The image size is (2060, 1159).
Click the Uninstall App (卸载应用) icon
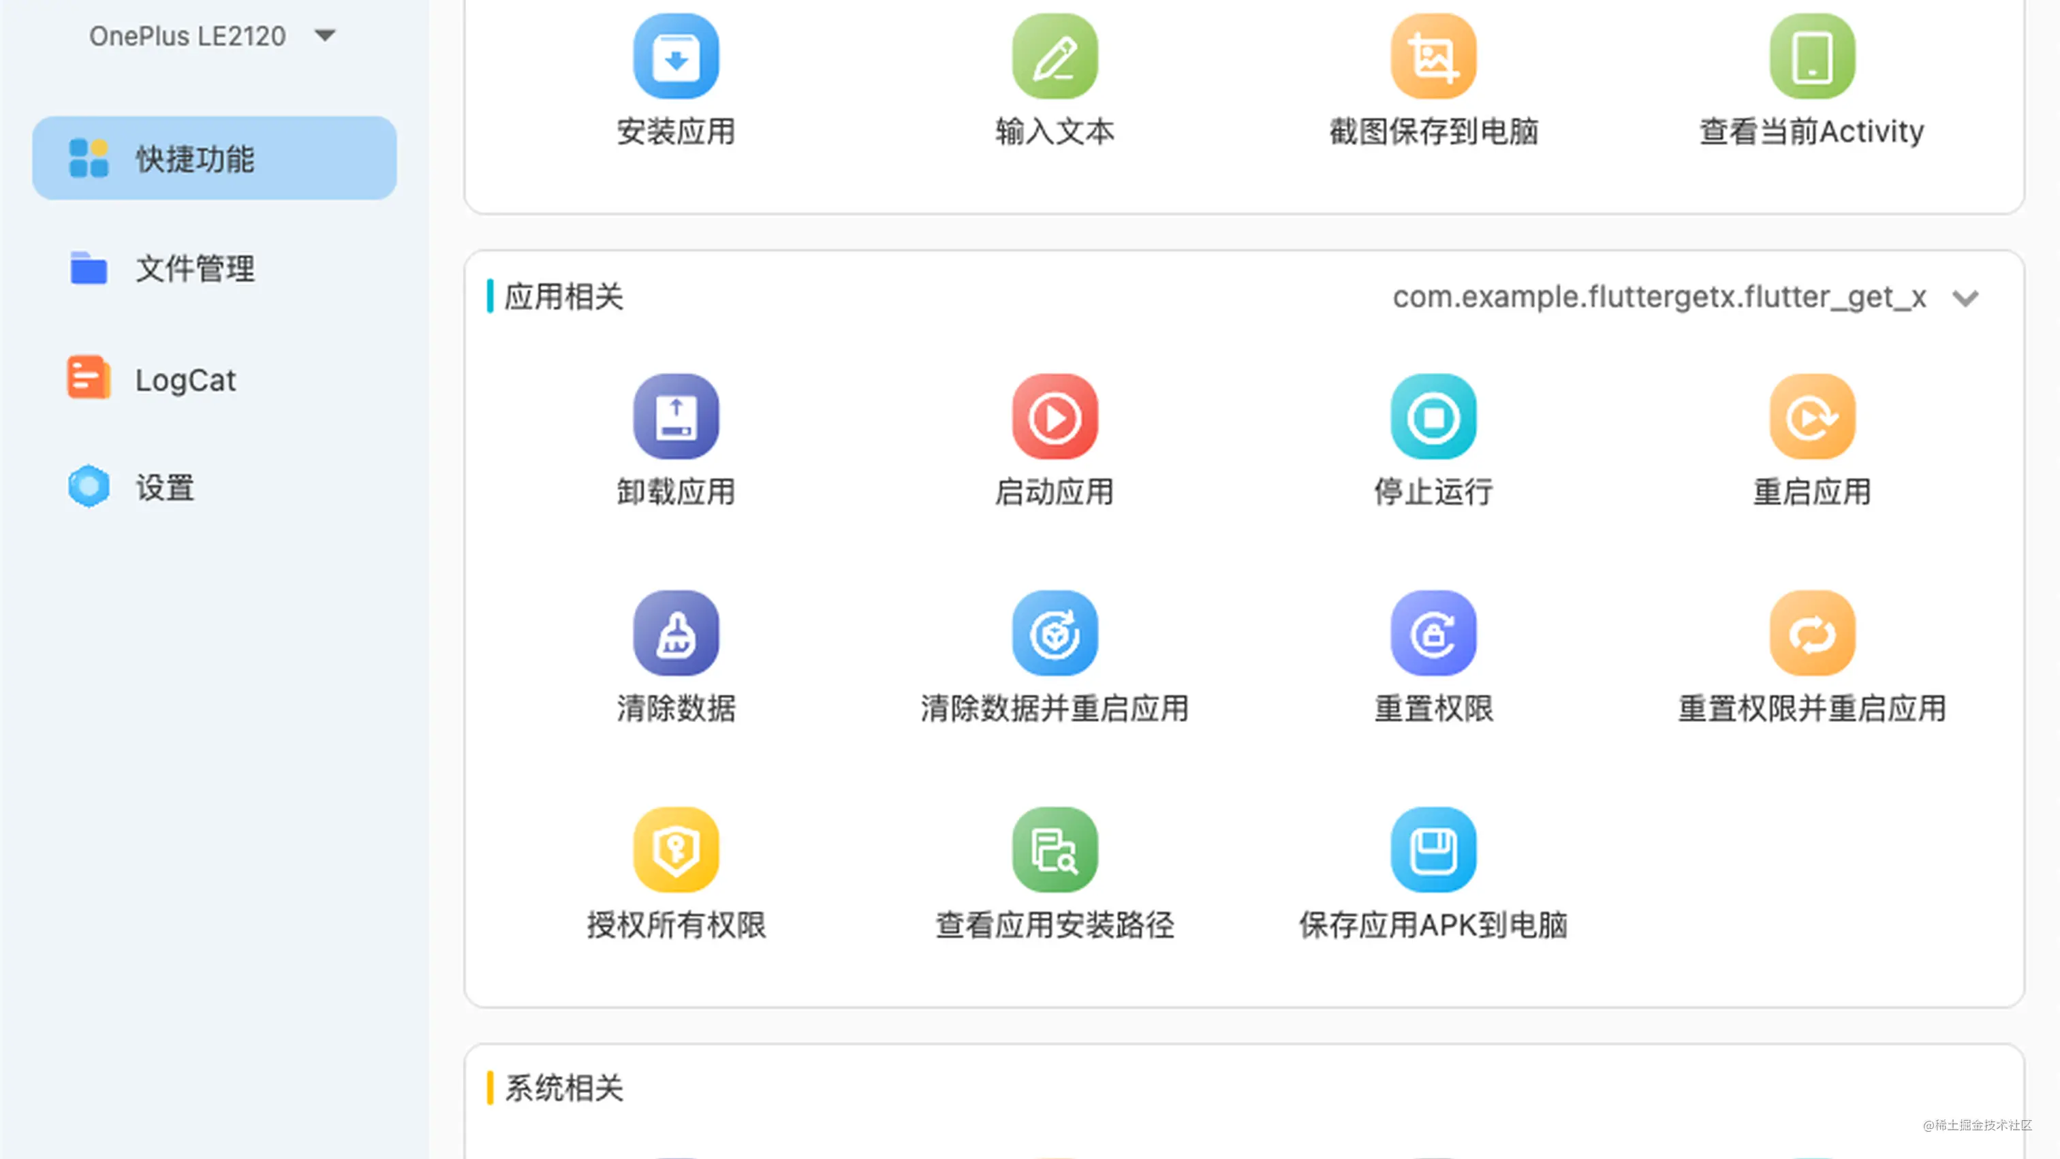(676, 417)
